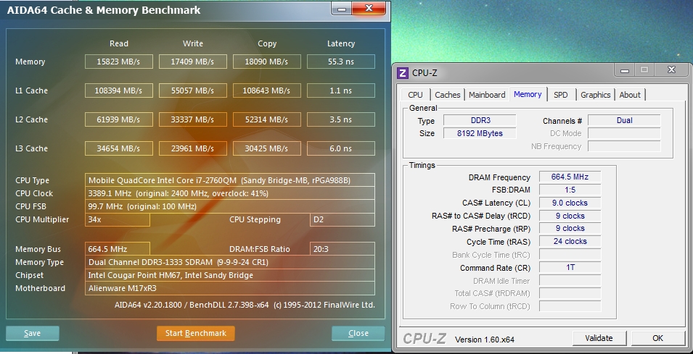This screenshot has width=693, height=354.
Task: Open the Graphics tab in CPU-Z
Action: (x=595, y=95)
